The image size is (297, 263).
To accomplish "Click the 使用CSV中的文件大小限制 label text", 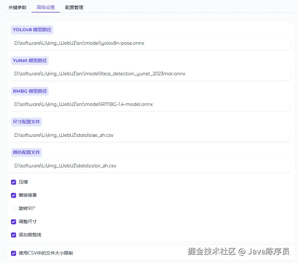I will [46, 253].
